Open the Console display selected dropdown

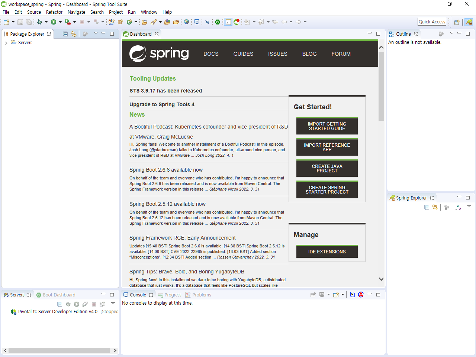pyautogui.click(x=328, y=295)
